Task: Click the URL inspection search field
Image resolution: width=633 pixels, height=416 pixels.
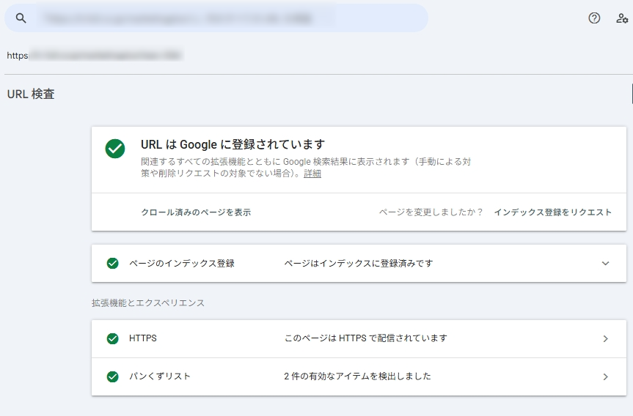Action: click(x=216, y=18)
